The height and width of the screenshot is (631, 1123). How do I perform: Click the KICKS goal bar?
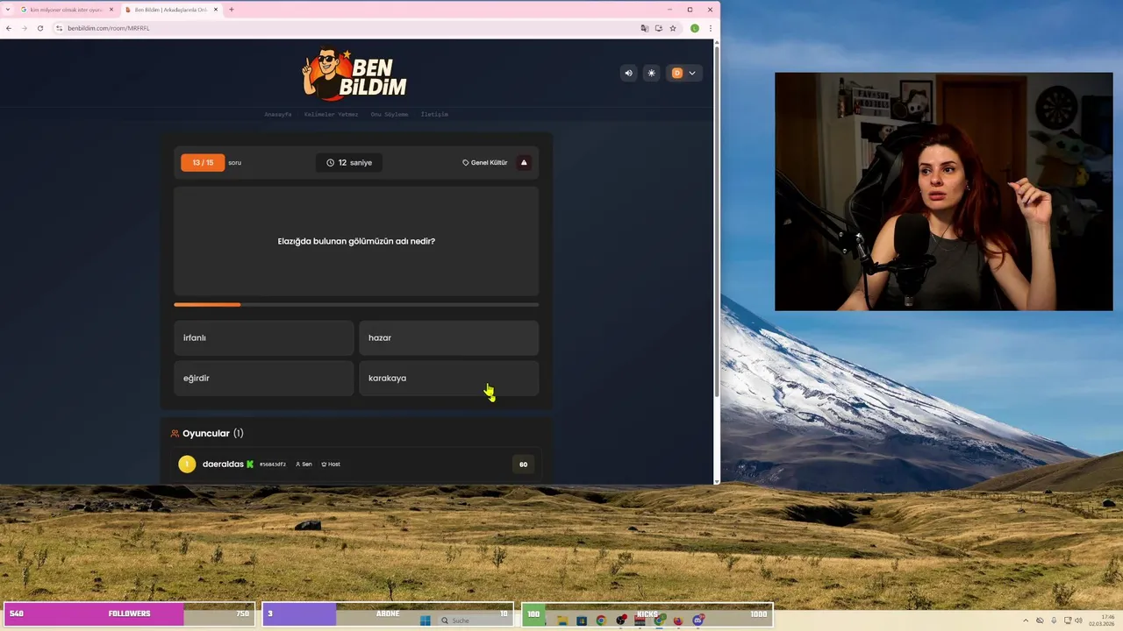click(647, 613)
